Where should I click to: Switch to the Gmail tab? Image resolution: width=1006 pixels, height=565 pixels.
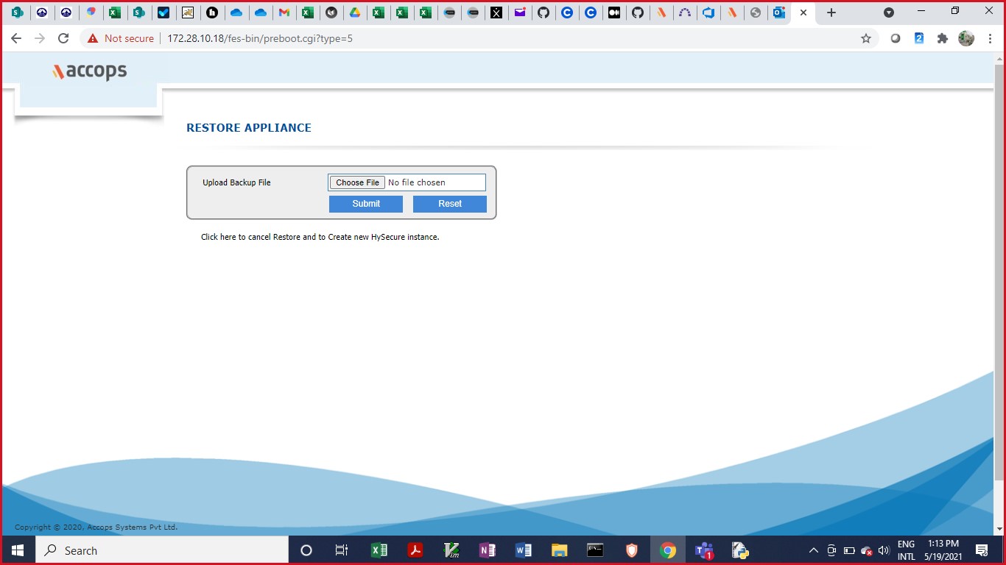tap(284, 13)
